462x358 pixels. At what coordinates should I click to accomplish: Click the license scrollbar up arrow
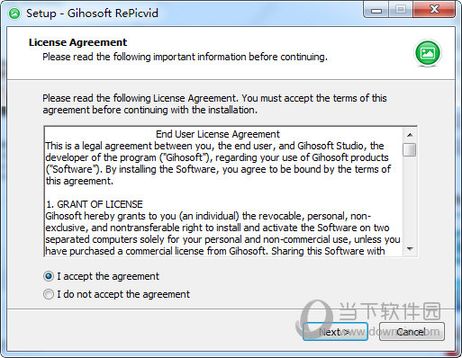coord(410,135)
